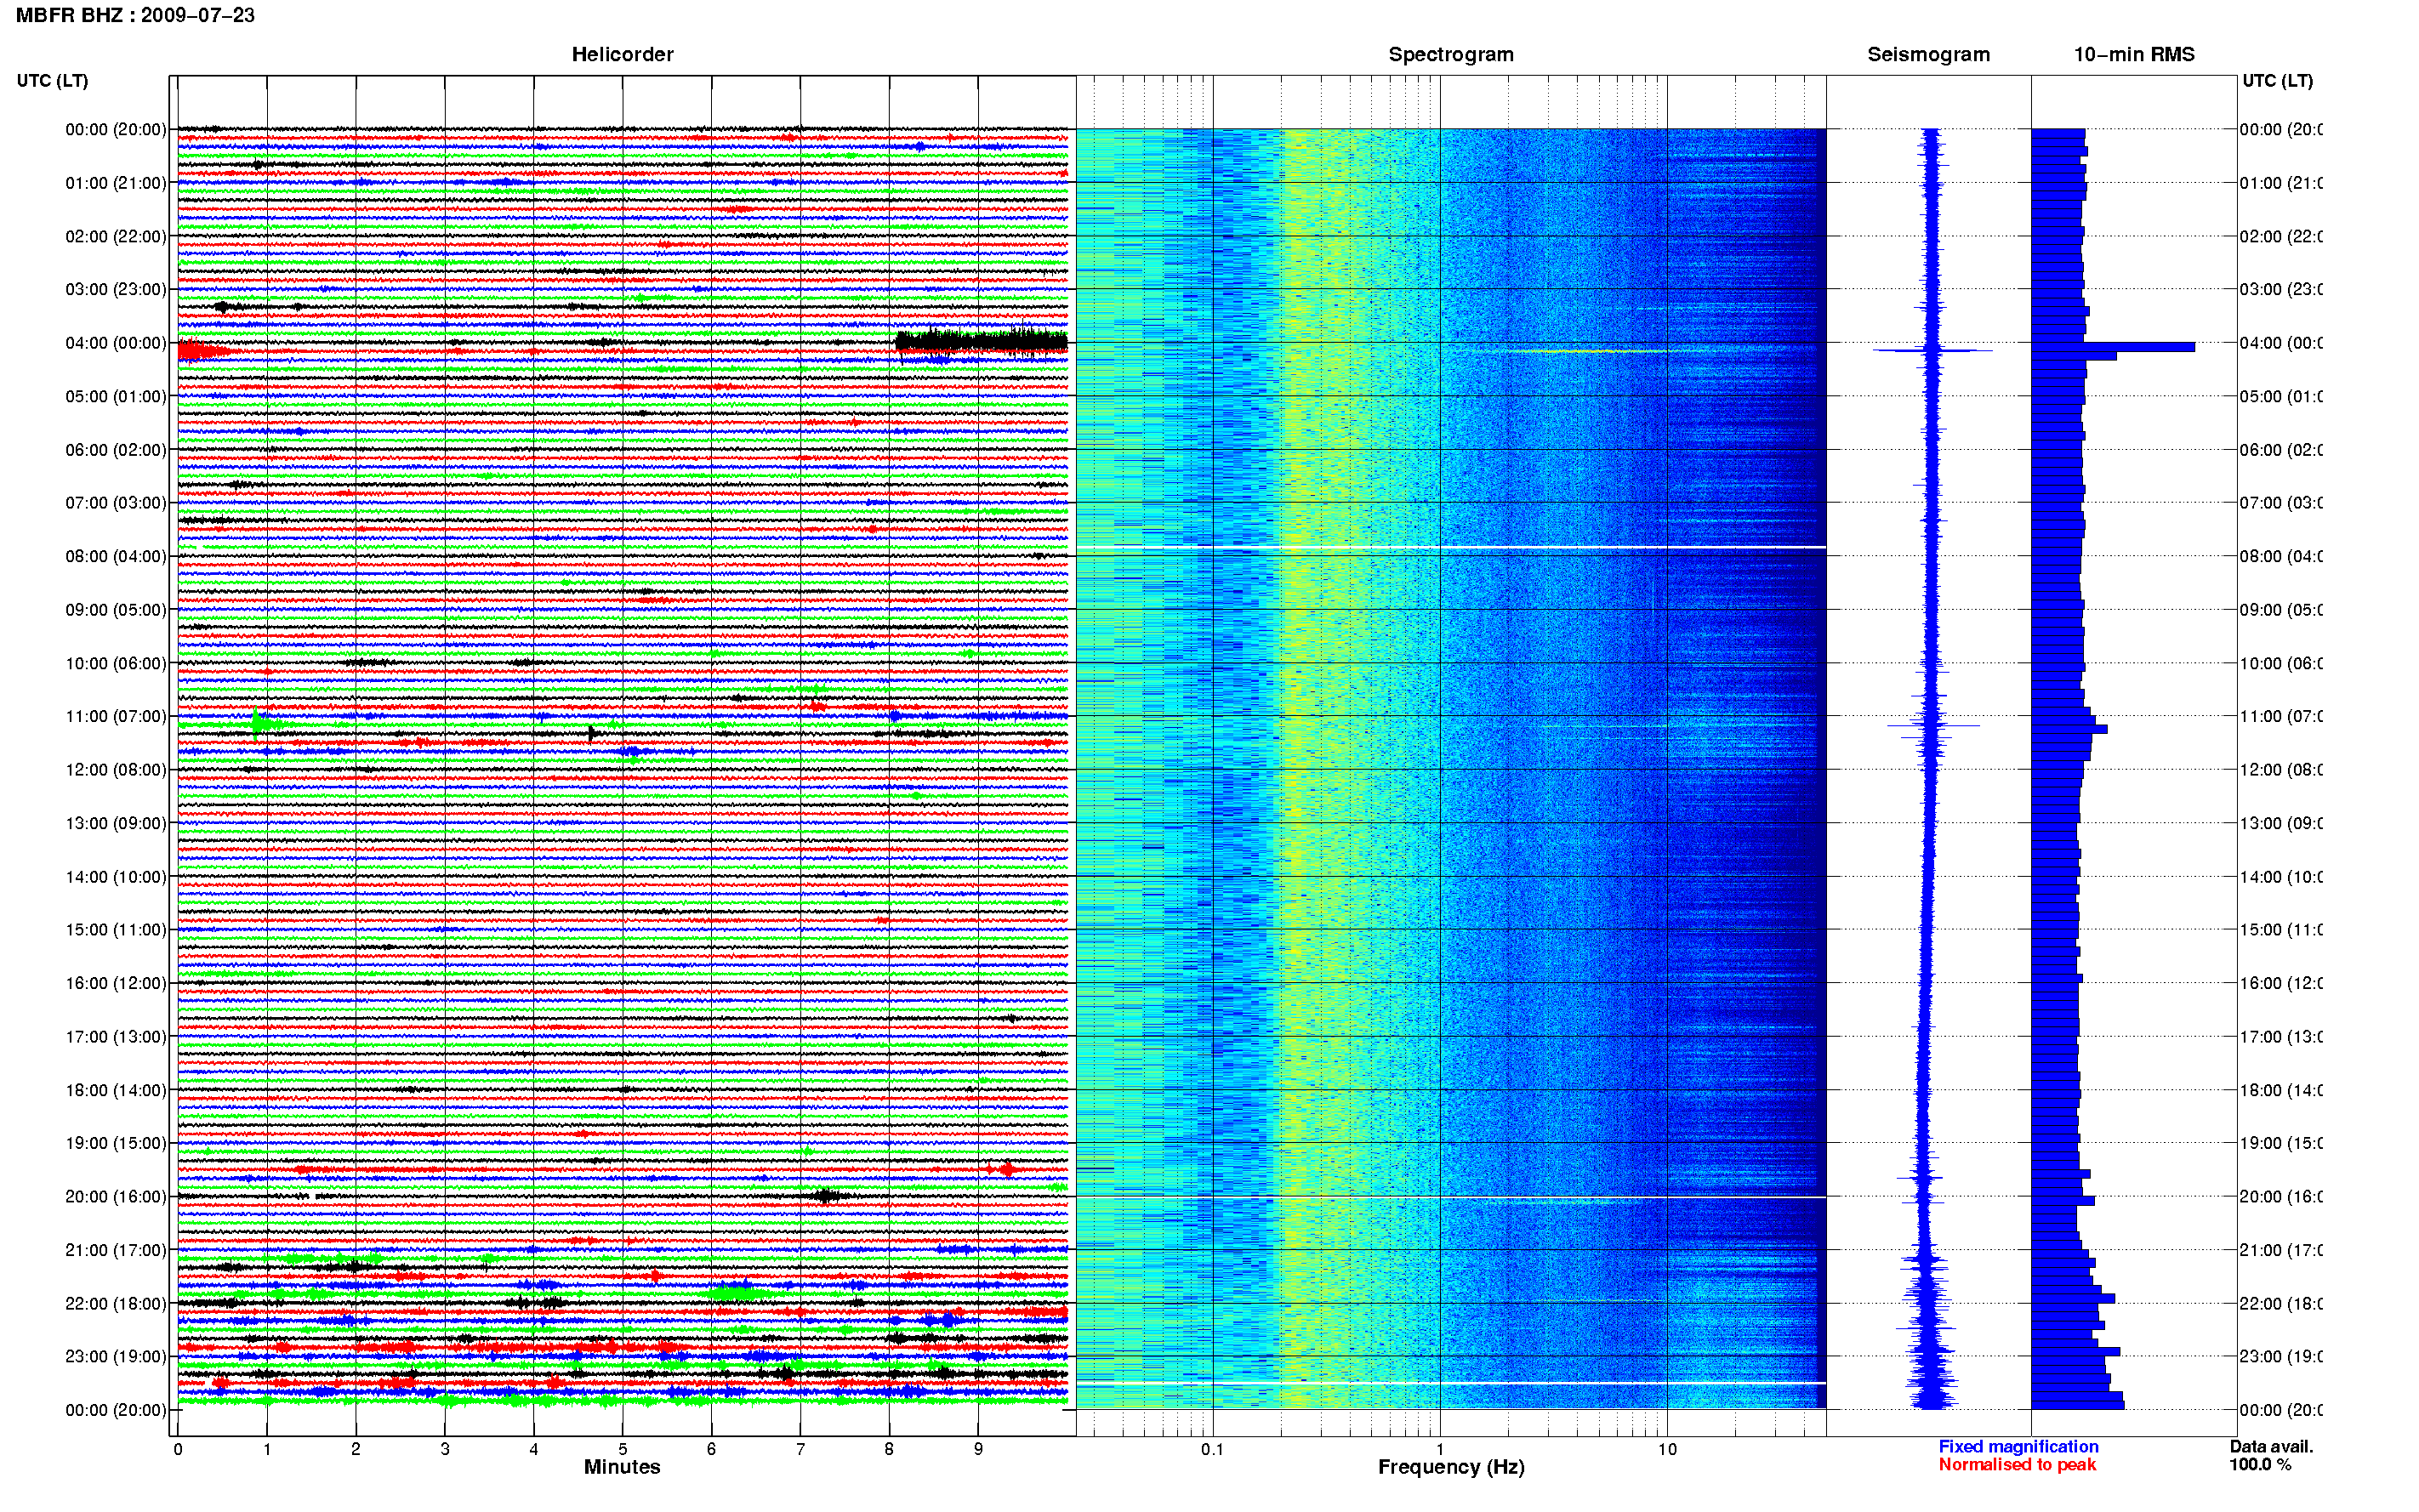Select the left-axis time label "21:00 (17:00)"

[116, 1250]
